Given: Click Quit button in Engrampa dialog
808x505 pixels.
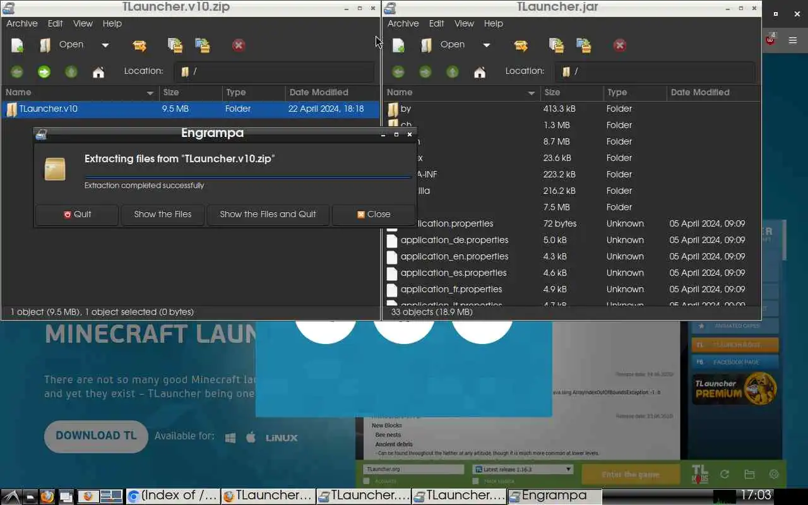Looking at the screenshot, I should 77,215.
